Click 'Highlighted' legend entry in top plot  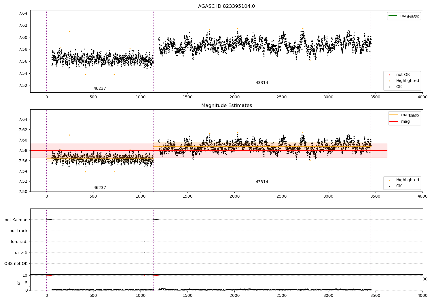coord(404,81)
